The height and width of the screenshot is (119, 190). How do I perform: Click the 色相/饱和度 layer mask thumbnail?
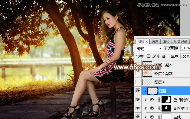166,99
